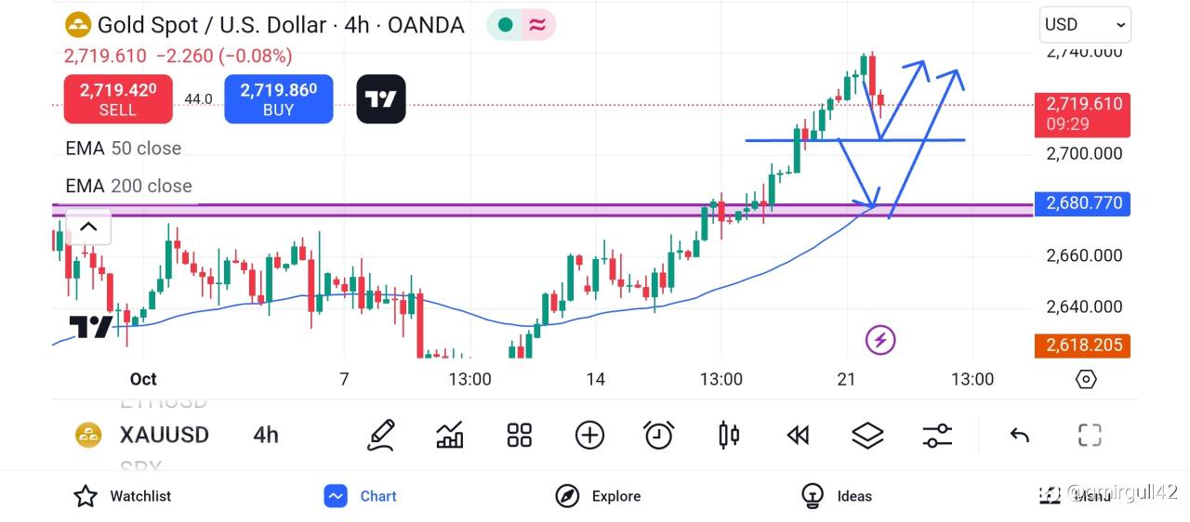1190x522 pixels.
Task: Open the indicators chart icon
Action: point(450,435)
